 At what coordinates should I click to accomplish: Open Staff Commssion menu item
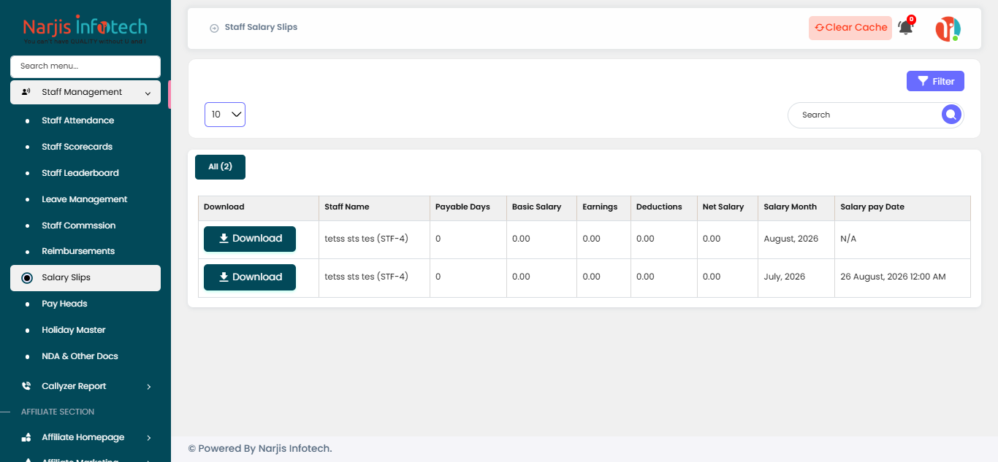pos(79,226)
